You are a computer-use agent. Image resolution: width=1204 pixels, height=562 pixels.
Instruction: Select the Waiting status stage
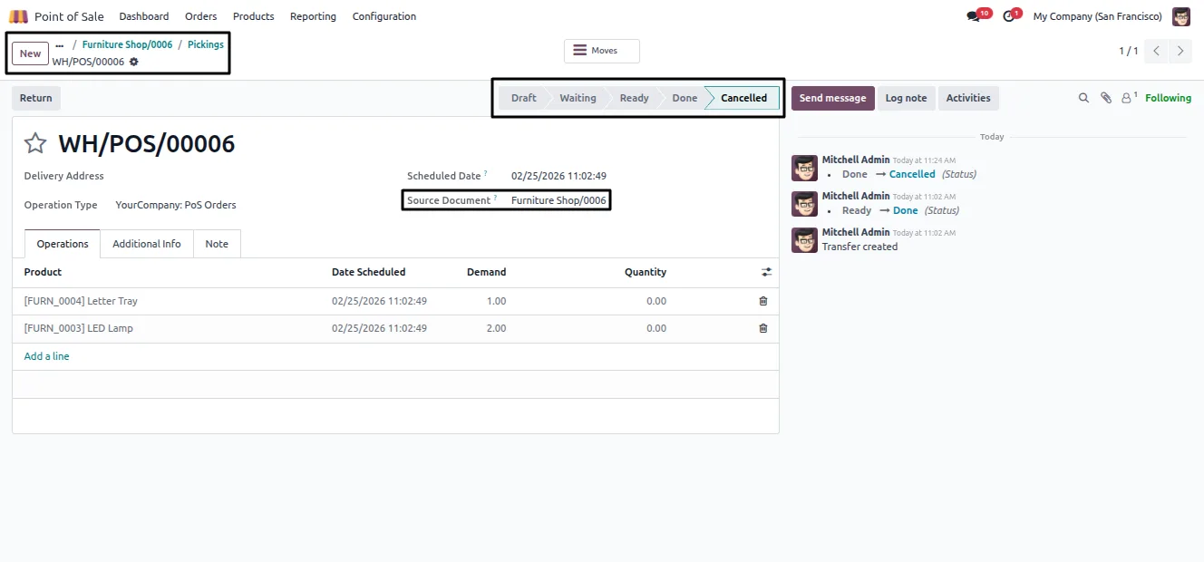tap(578, 98)
